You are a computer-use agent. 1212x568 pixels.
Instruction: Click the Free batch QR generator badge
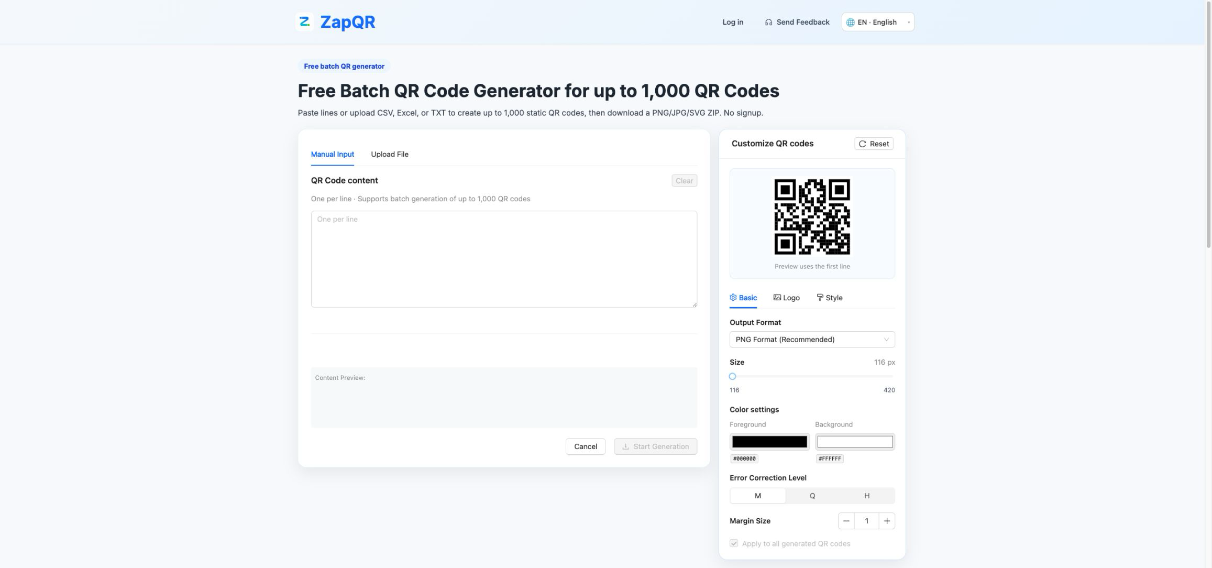click(x=344, y=67)
